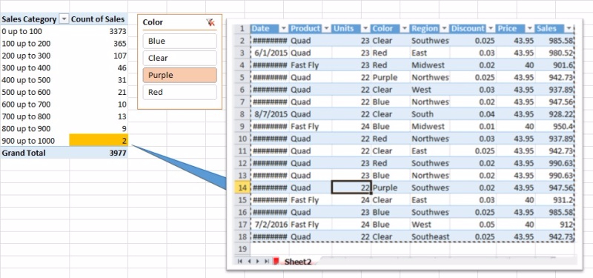Image resolution: width=593 pixels, height=278 pixels.
Task: Select Red in the Color slicer
Action: [x=179, y=92]
